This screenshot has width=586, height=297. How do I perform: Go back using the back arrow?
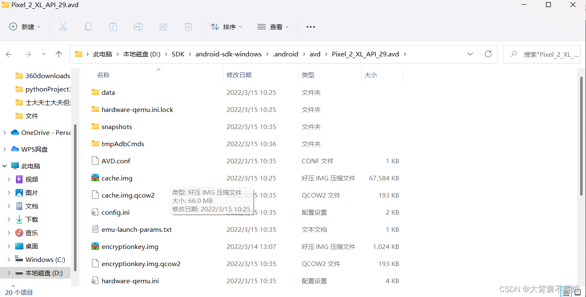point(9,54)
